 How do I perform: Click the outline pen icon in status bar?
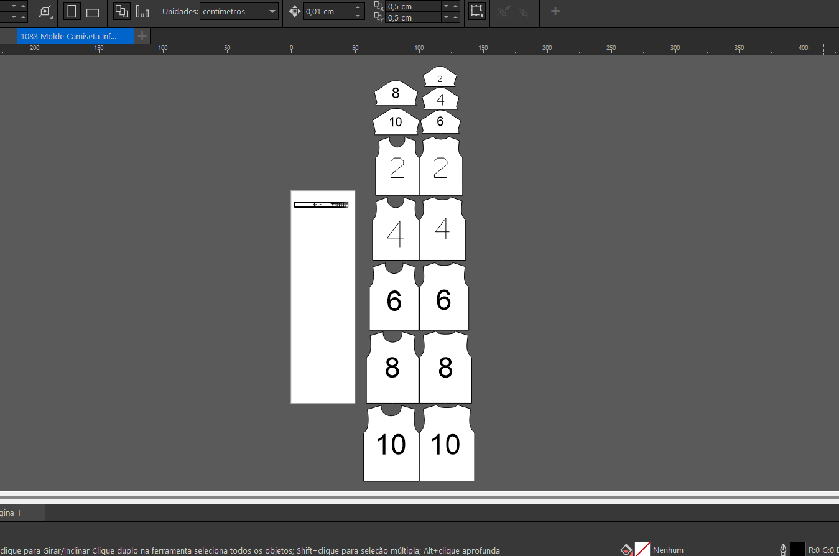[x=783, y=550]
